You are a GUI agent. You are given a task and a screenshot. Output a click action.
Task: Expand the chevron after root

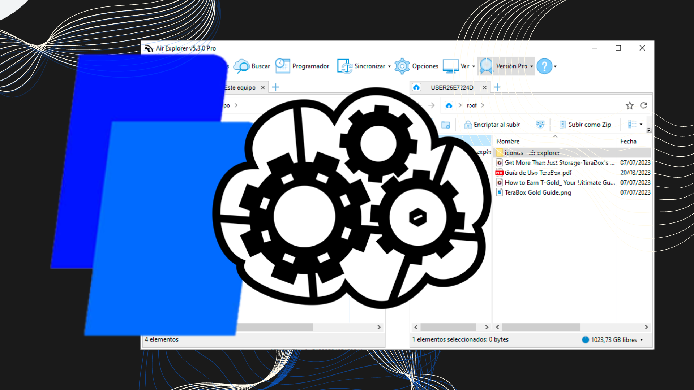[483, 105]
